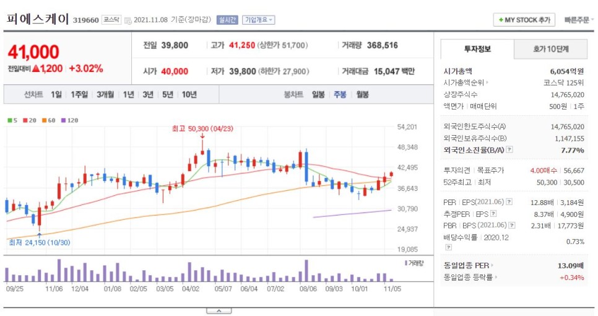Click the 상장주식수 label

point(461,94)
